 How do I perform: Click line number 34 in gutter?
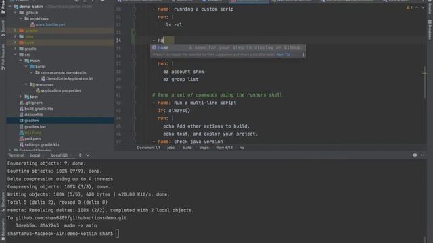click(118, 40)
